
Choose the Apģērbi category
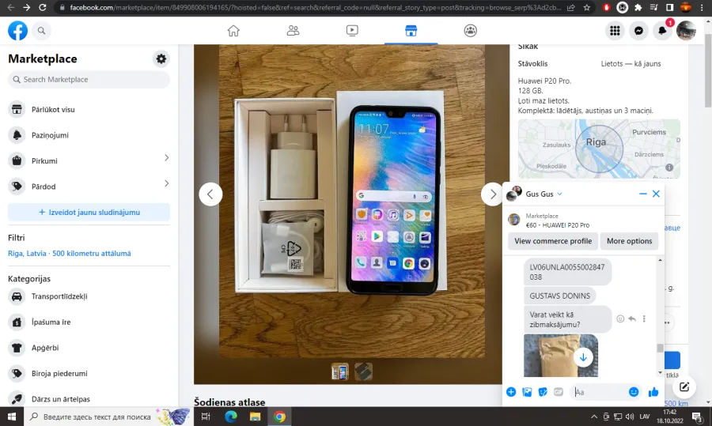[89, 348]
